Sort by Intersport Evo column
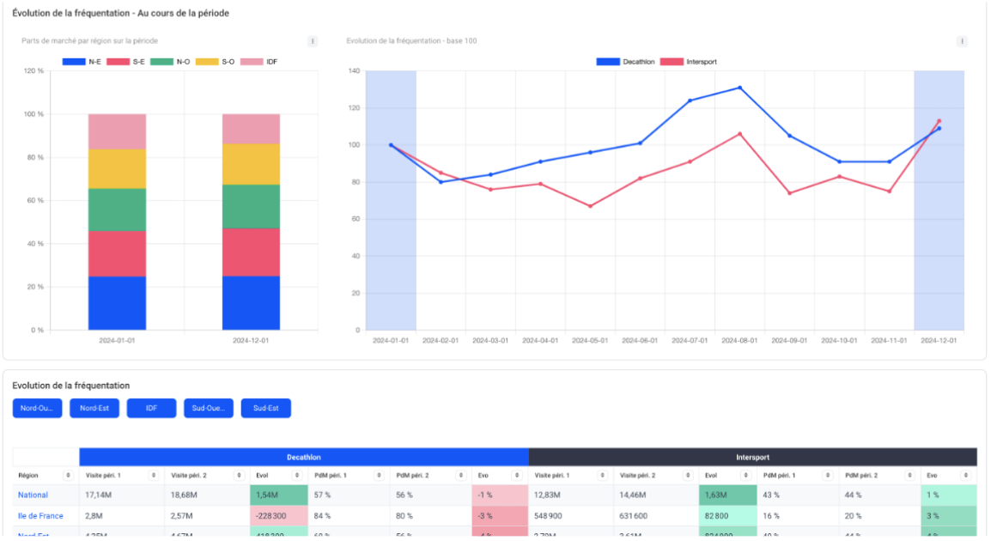This screenshot has width=991, height=541. point(966,475)
